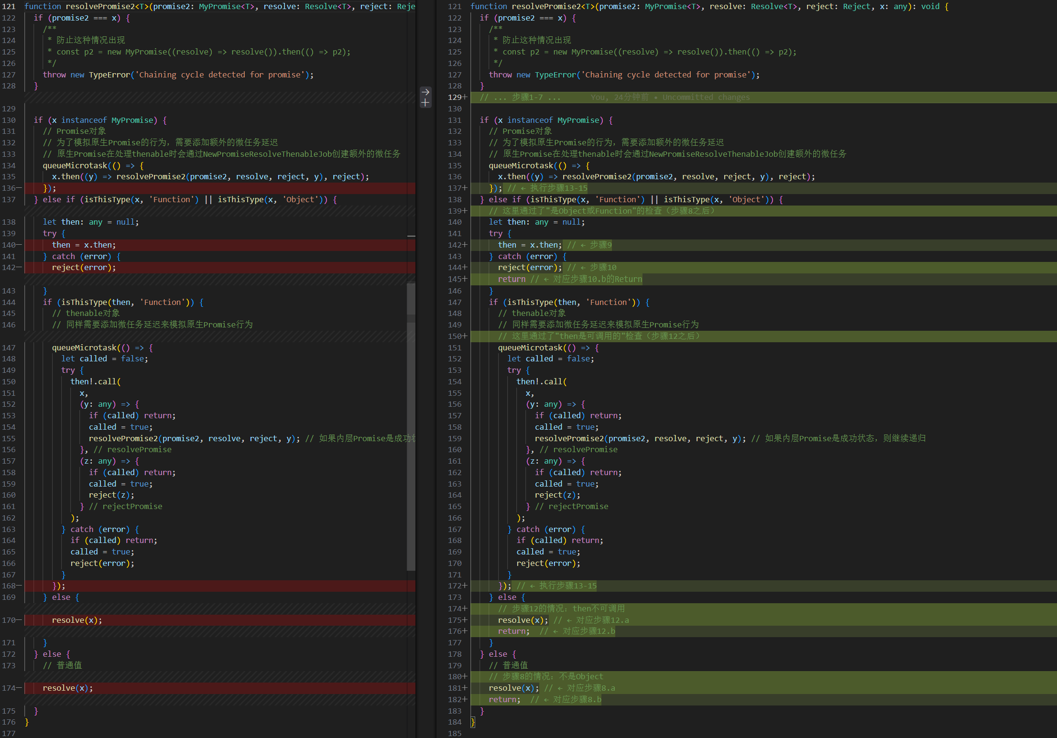Click the deleted-line minus marker at line 136

click(19, 188)
